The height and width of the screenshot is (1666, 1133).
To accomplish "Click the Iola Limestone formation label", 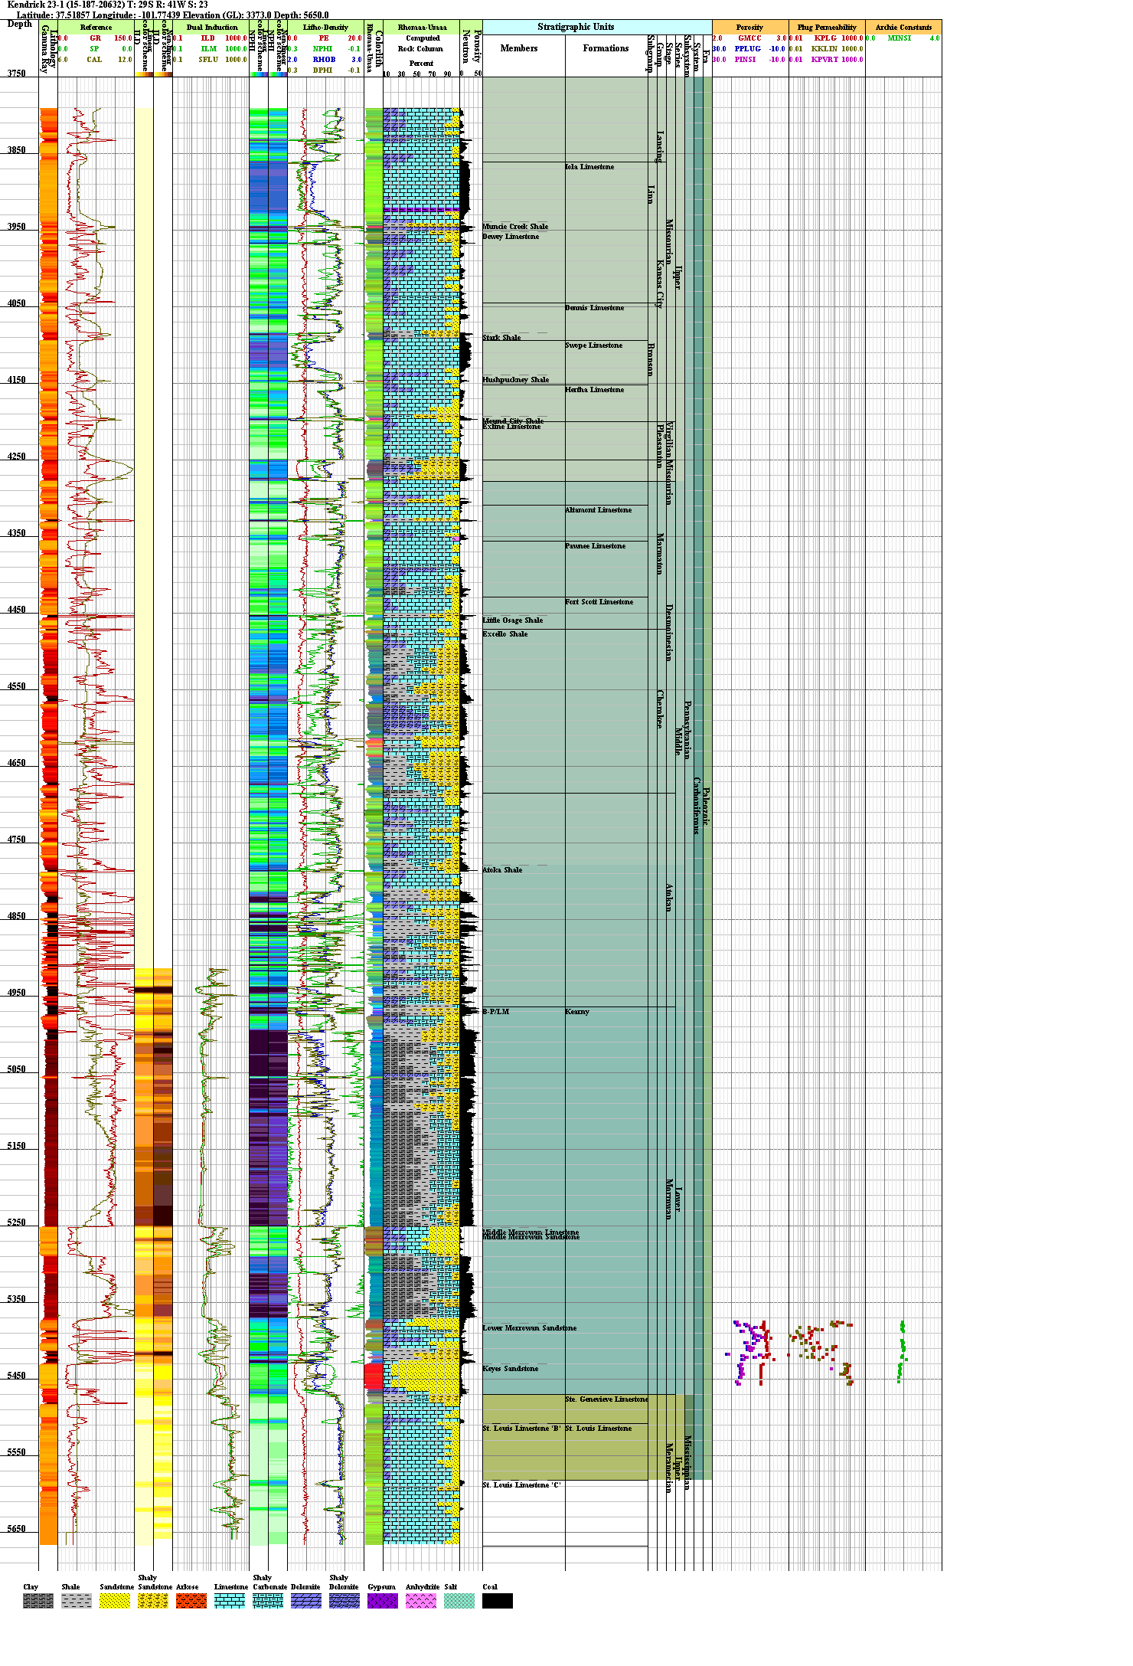I will 589,167.
